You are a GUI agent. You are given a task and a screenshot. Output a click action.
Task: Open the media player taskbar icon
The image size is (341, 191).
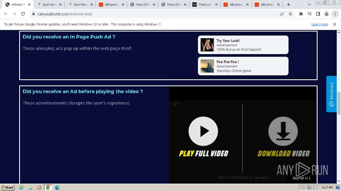pyautogui.click(x=39, y=188)
